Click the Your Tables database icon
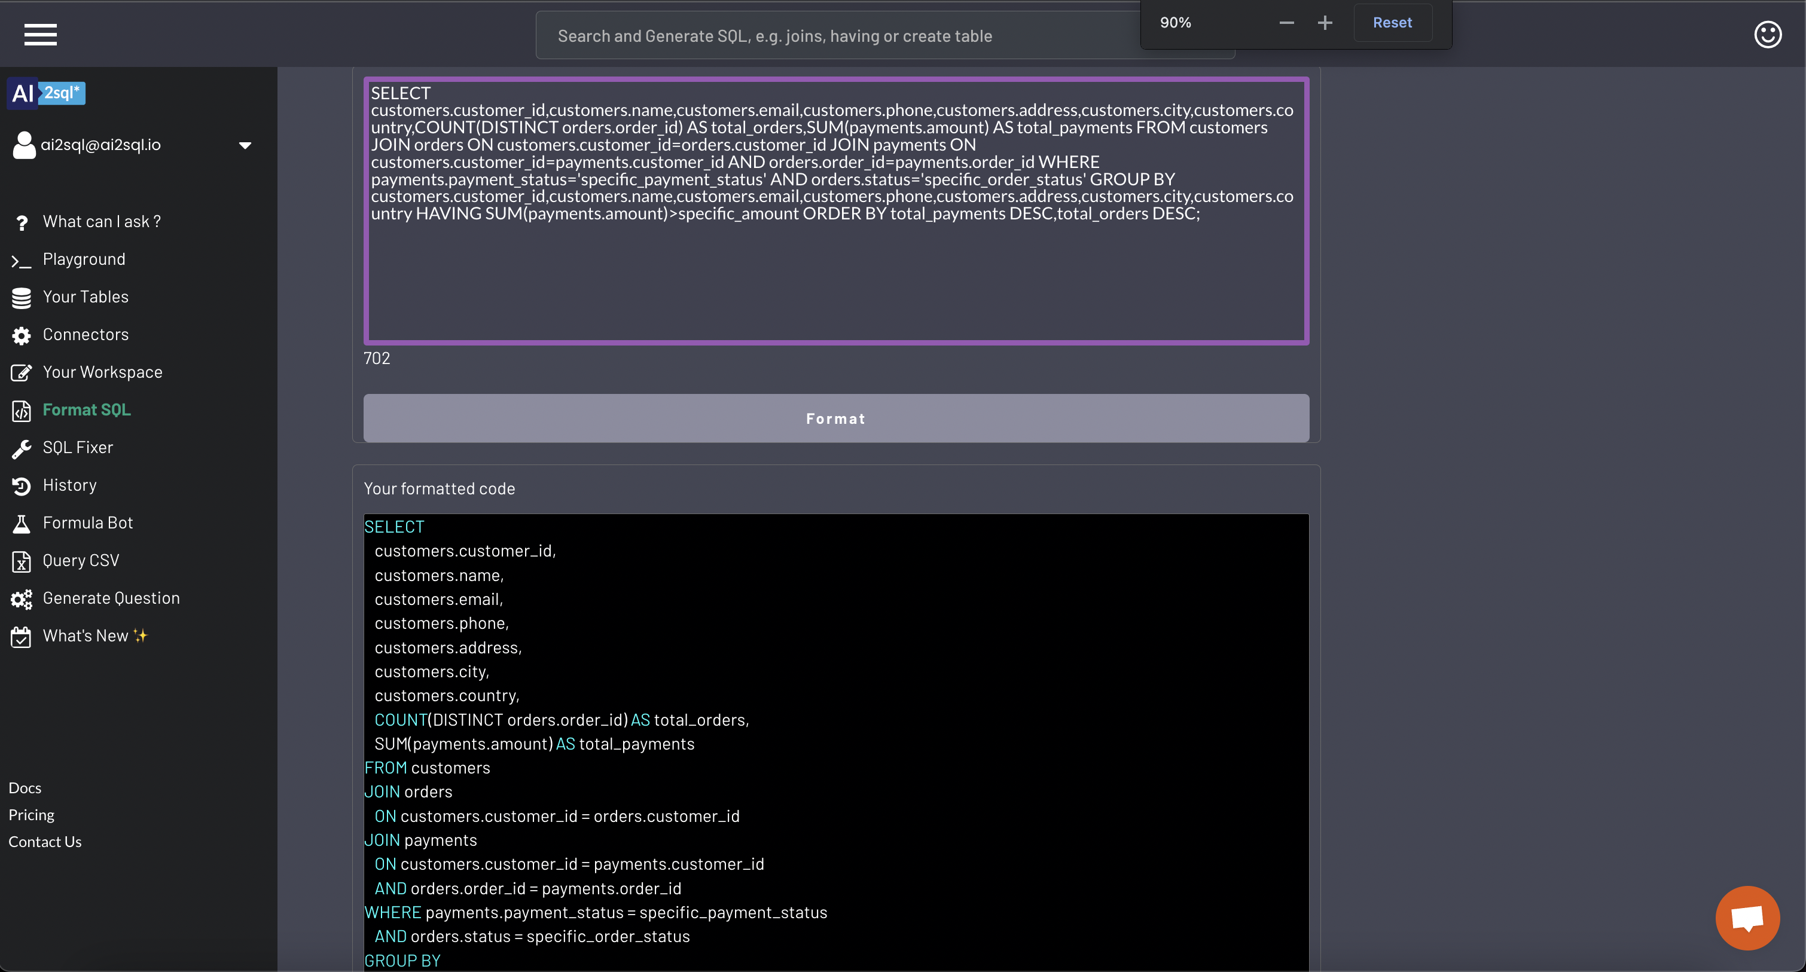 tap(21, 298)
